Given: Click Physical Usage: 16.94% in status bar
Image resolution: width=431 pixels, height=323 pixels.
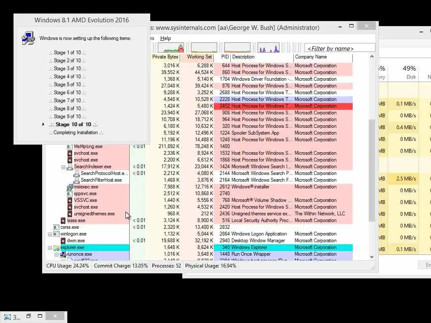Looking at the screenshot, I should pos(210,266).
